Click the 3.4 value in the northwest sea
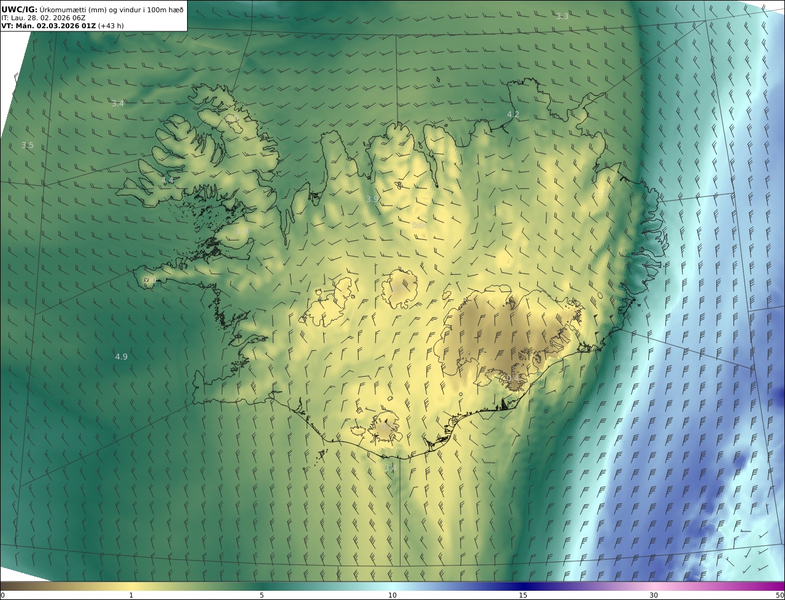Screen dimensions: 785x600 point(118,103)
